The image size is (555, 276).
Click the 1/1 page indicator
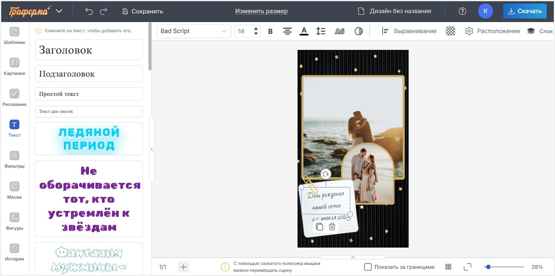tap(163, 267)
